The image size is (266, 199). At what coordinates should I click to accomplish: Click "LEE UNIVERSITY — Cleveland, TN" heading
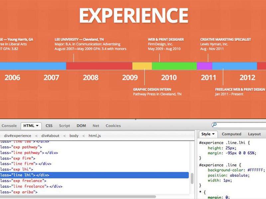[x=79, y=39]
